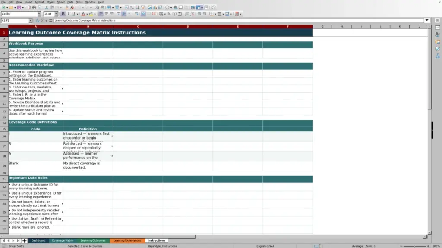Switch to the Dashboard sheet tab

tap(38, 241)
